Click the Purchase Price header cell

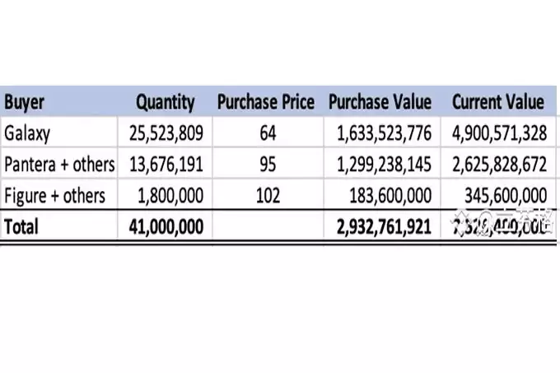[x=266, y=102]
